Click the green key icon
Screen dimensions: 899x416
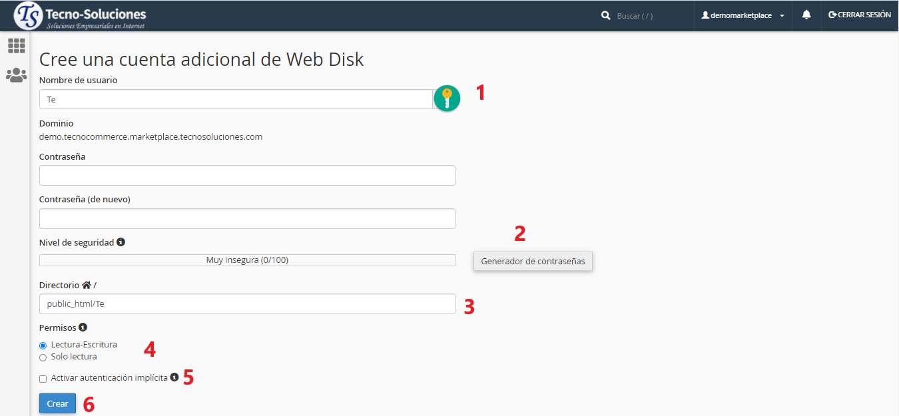[447, 99]
